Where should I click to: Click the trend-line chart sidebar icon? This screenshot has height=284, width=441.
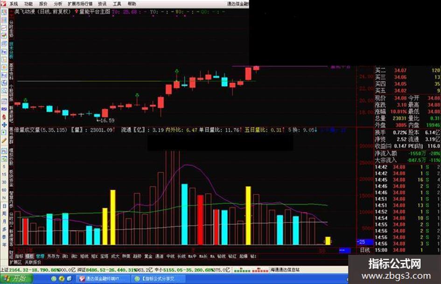pyautogui.click(x=4, y=28)
